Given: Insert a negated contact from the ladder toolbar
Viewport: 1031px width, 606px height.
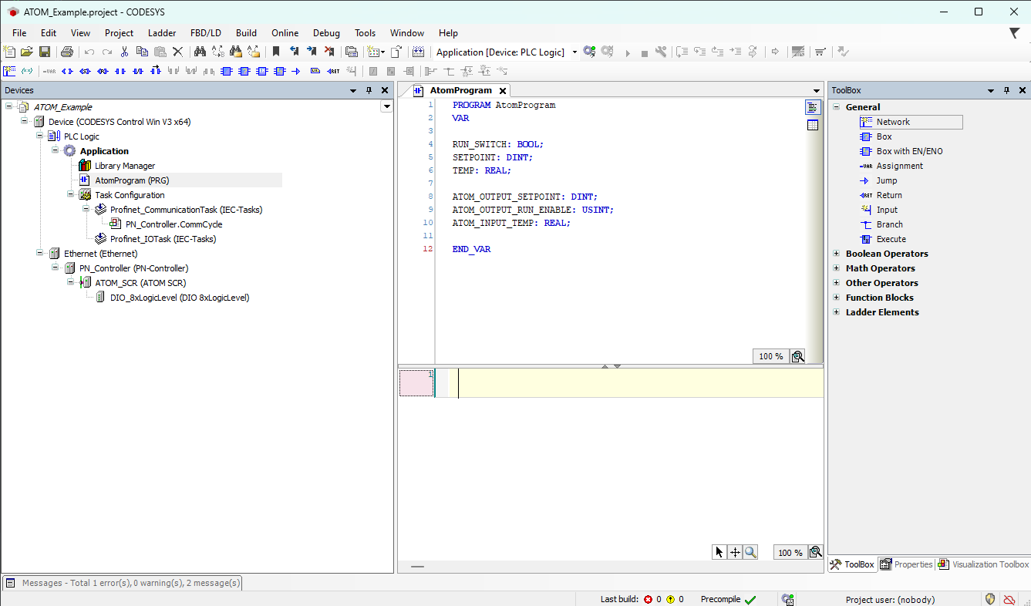Looking at the screenshot, I should [x=136, y=71].
